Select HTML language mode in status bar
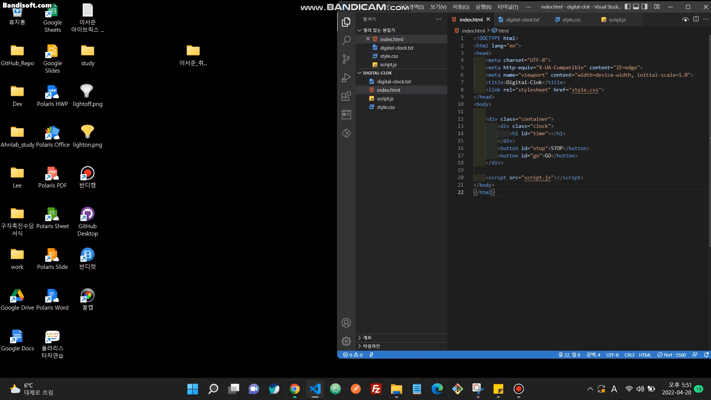The image size is (711, 400). coord(645,355)
